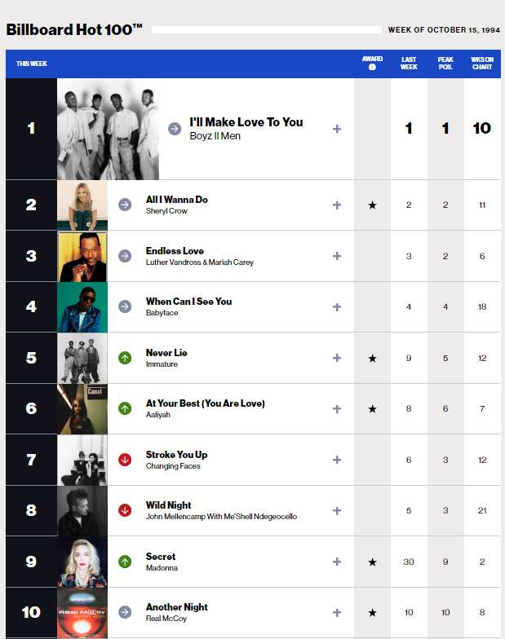Expand the plus sign for Wild Night
This screenshot has width=505, height=639.
click(337, 510)
